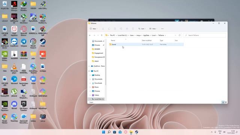Show previous locations in address bar

tap(175, 35)
